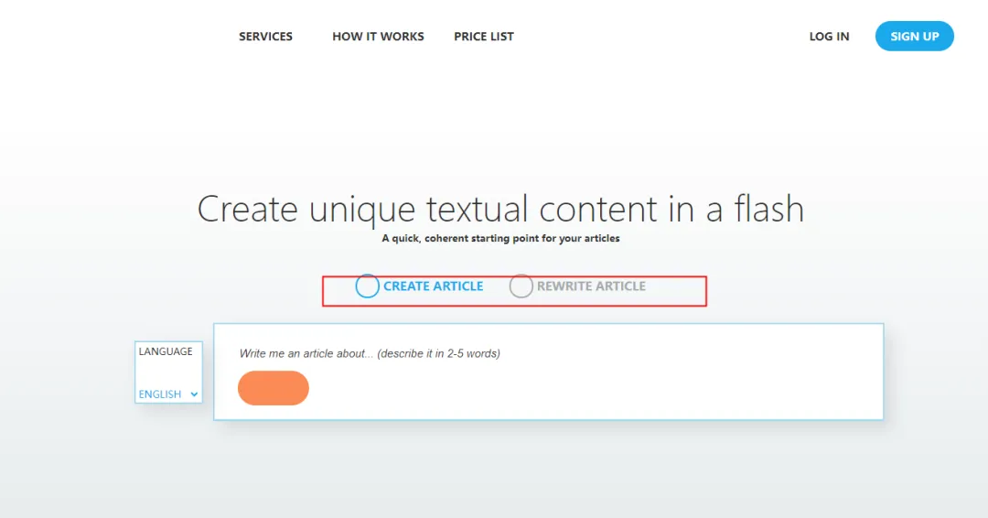Image resolution: width=988 pixels, height=518 pixels.
Task: Click the CREATE ARTICLE text label
Action: pos(433,286)
